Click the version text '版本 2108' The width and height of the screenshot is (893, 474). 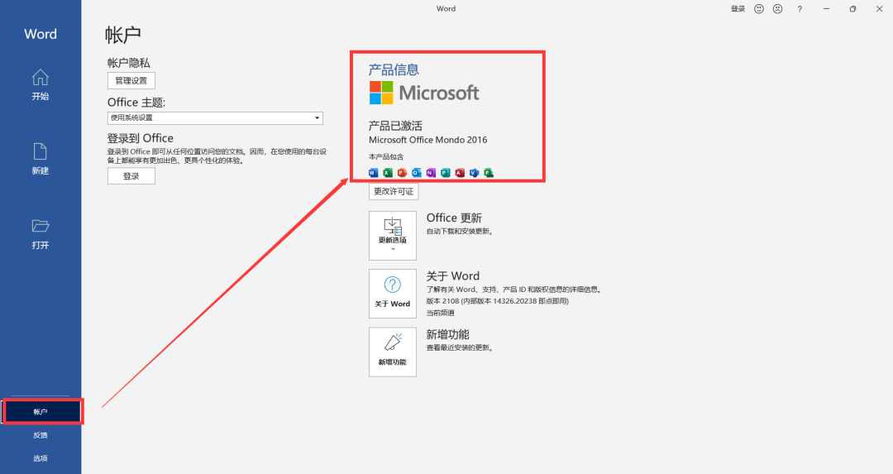[x=442, y=301]
